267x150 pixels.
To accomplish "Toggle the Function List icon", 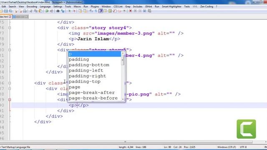I will click(115, 11).
